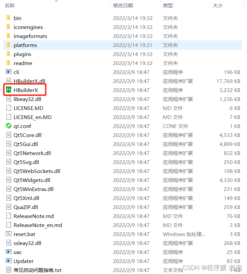
Task: Click the 25 KB size of uac
Action: (233, 252)
